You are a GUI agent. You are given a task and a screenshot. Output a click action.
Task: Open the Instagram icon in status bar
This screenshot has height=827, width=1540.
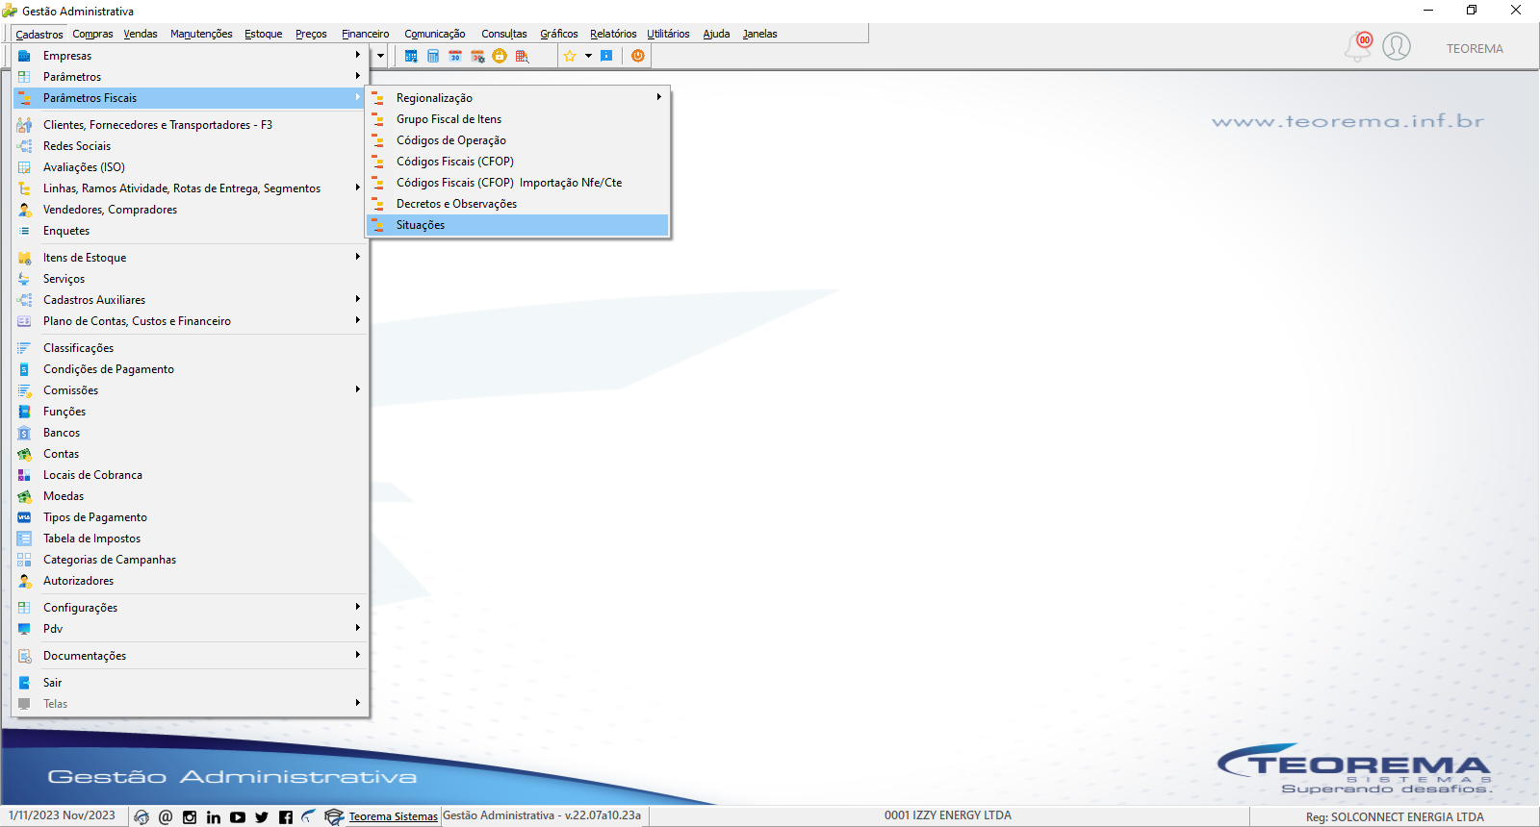(190, 817)
